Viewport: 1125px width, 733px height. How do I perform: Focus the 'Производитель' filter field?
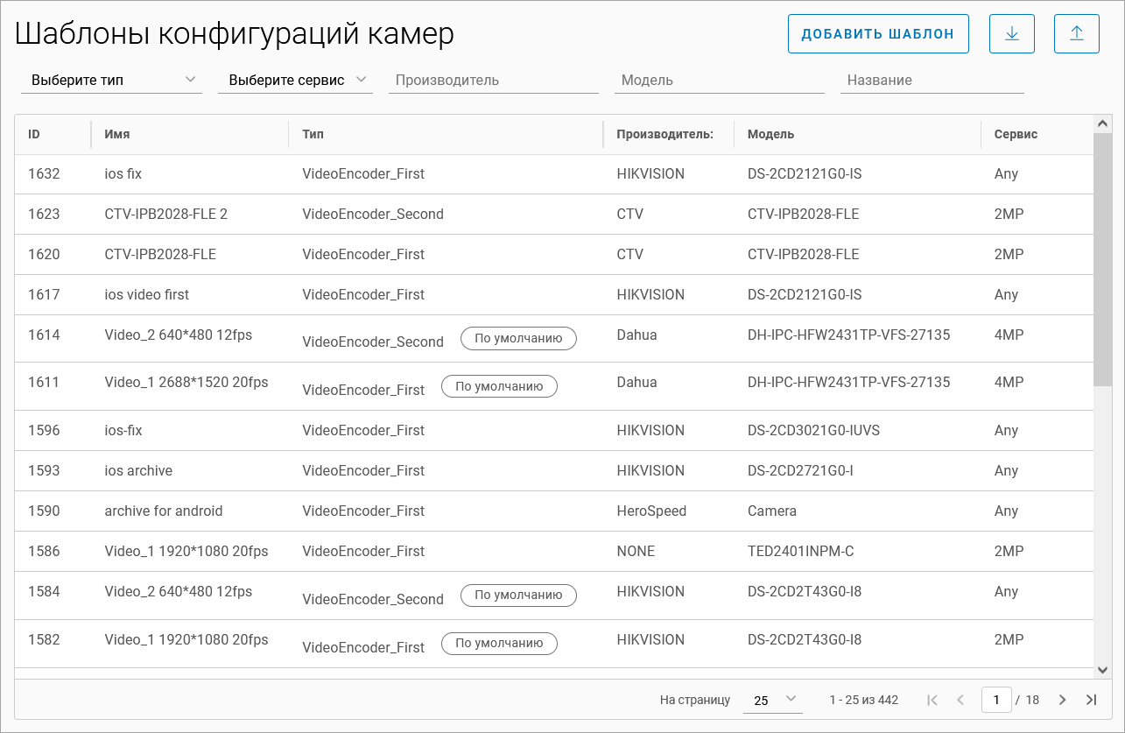pos(493,80)
